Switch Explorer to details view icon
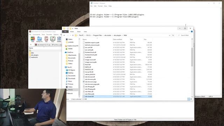 [x=189, y=99]
